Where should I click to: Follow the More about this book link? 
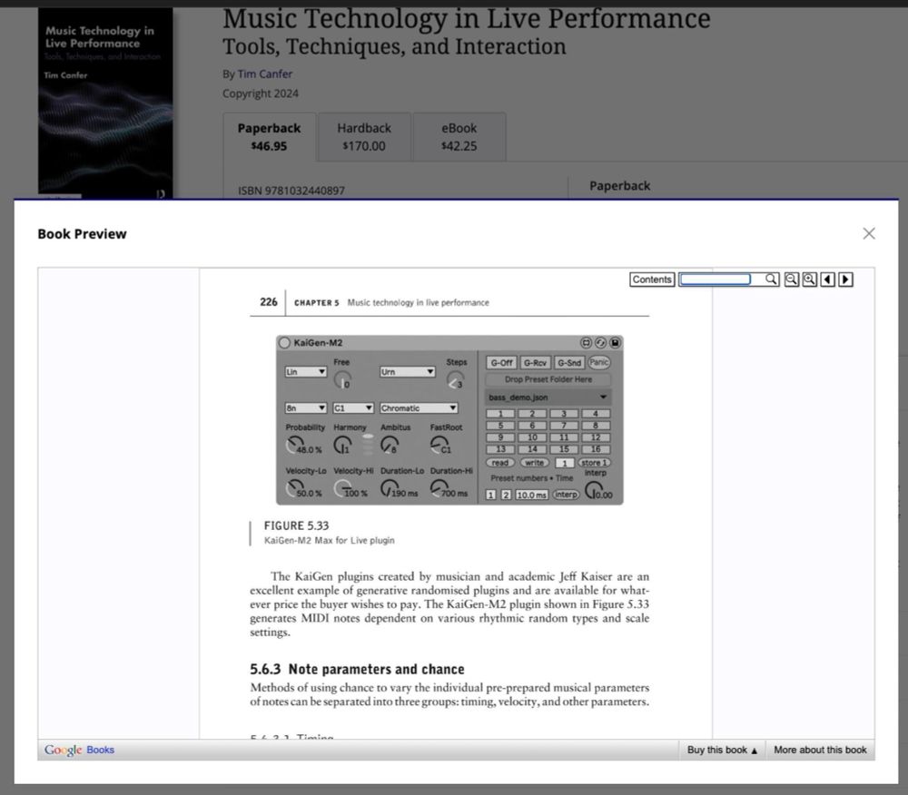tap(820, 750)
